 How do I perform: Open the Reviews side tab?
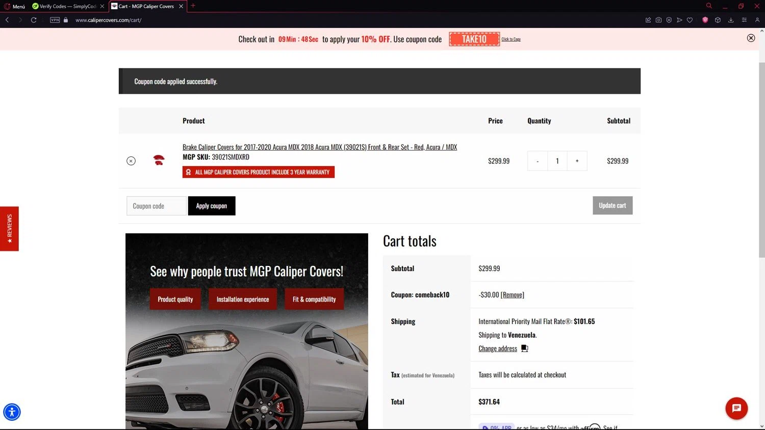coord(9,228)
